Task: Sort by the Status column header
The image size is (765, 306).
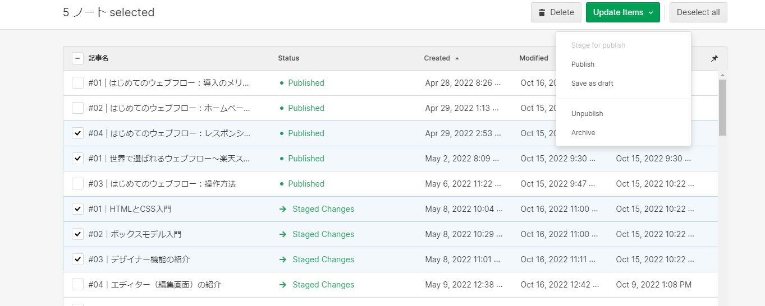Action: [288, 58]
